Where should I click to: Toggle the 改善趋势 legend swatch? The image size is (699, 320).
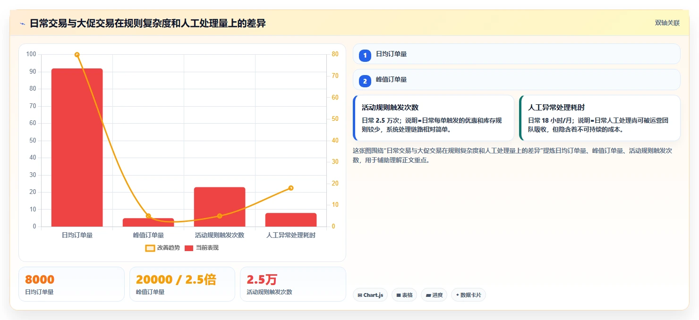coord(150,248)
